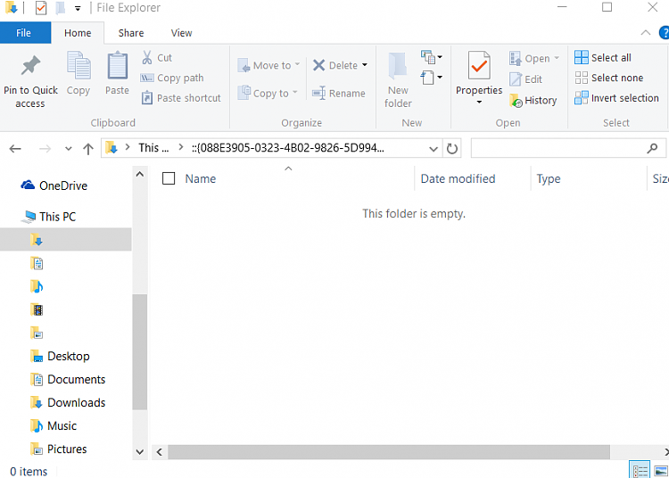Refresh the current folder
The height and width of the screenshot is (478, 669).
[452, 148]
